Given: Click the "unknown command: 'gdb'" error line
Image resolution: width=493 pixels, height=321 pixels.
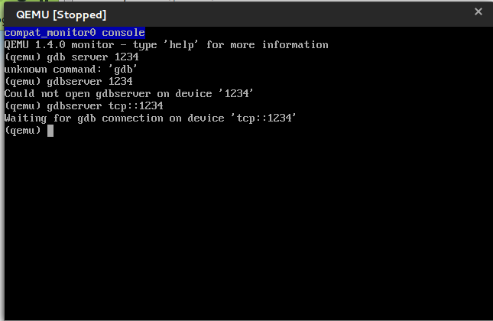Looking at the screenshot, I should point(71,70).
